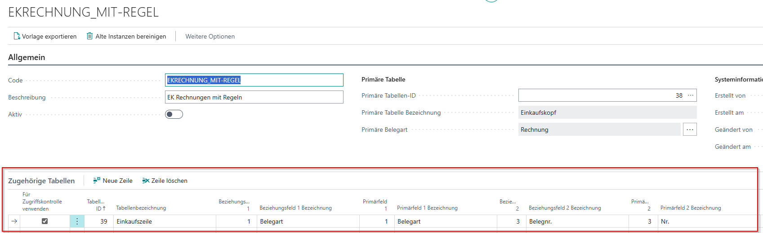The image size is (763, 233).
Task: Open the Weitere Optionen menu
Action: pyautogui.click(x=210, y=36)
